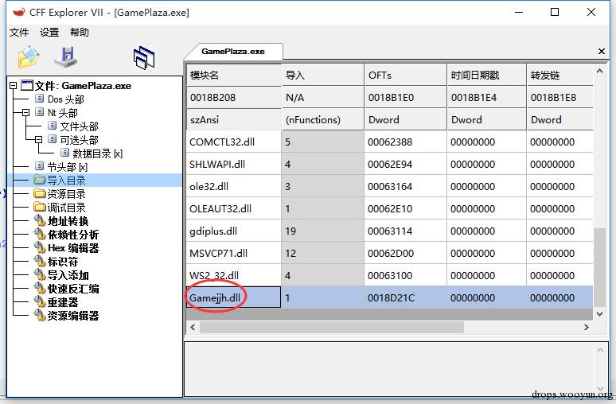Click the 模块名 column header
This screenshot has height=404, width=616.
click(x=234, y=75)
